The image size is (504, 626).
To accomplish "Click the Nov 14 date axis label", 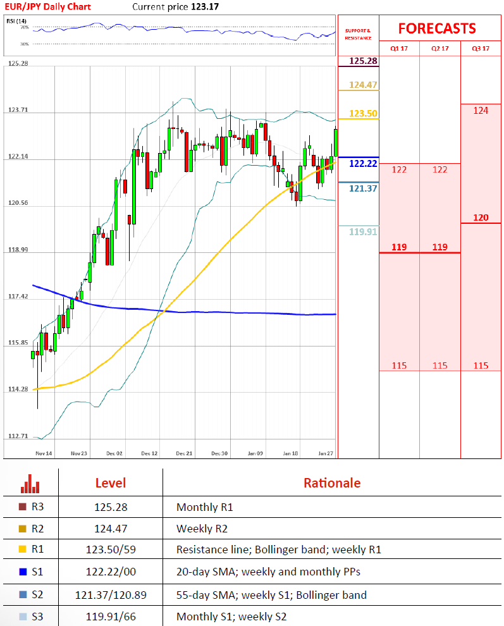I will point(44,453).
